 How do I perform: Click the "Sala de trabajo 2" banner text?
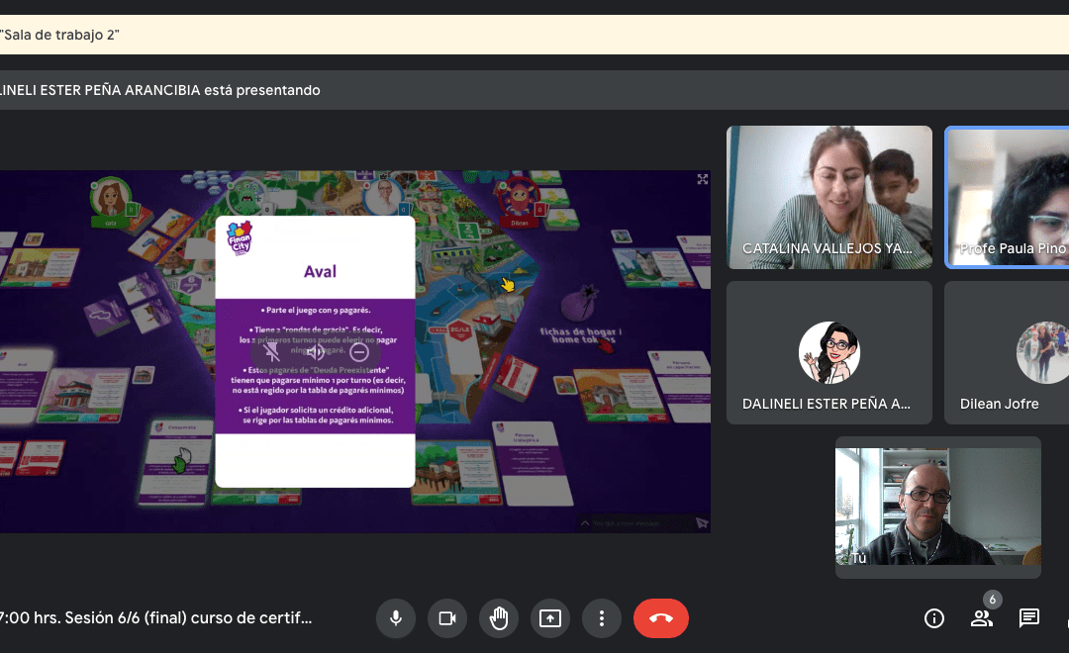point(60,35)
